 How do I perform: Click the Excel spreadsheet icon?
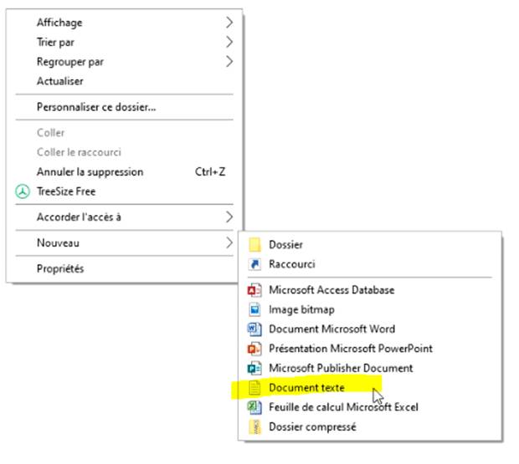coord(254,407)
